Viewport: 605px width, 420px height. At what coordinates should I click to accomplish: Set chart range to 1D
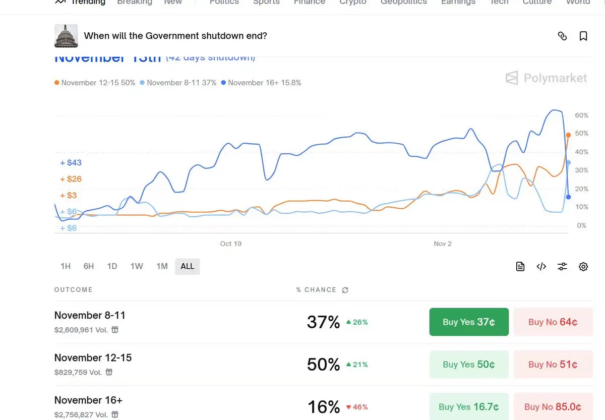pyautogui.click(x=112, y=266)
